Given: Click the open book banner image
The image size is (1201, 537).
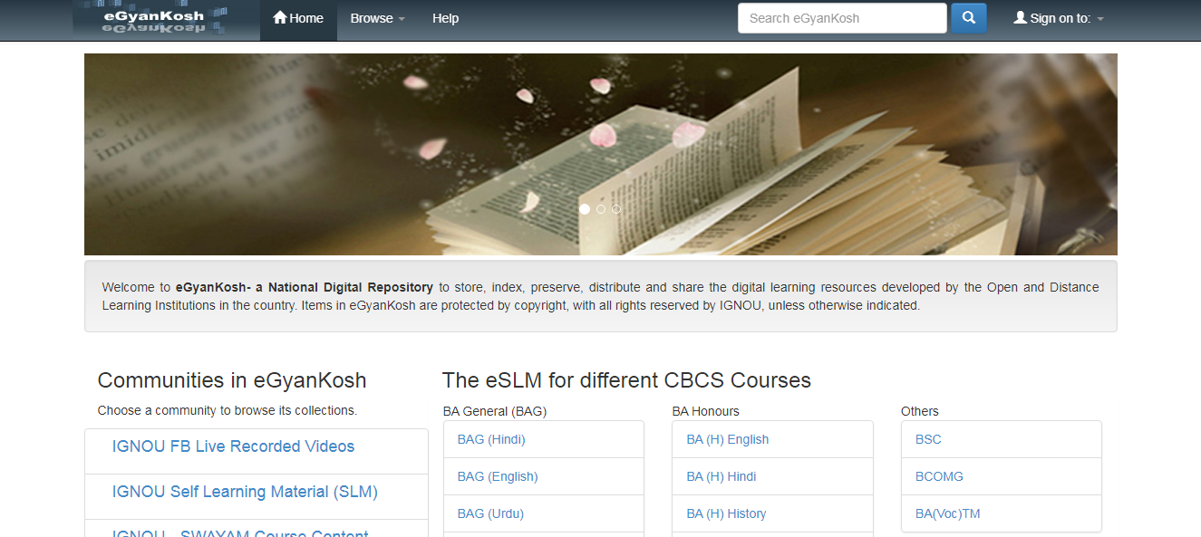Looking at the screenshot, I should 601,154.
